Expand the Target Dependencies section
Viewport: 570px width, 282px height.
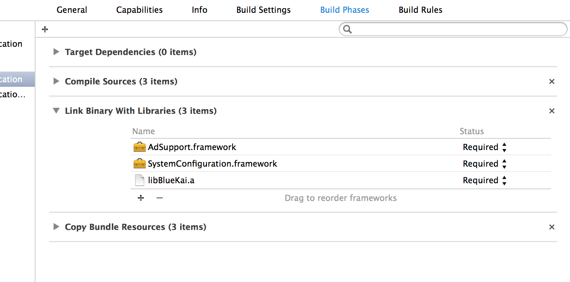pos(56,52)
